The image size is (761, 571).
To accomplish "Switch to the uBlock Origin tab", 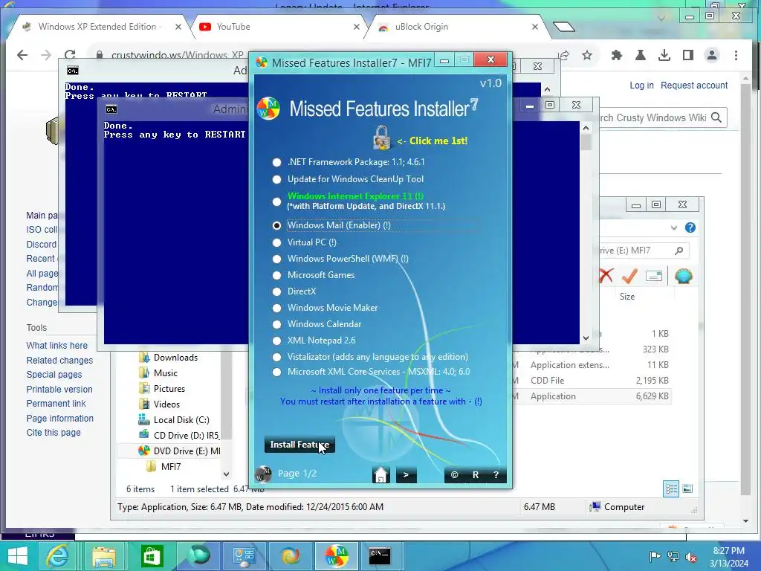I will [x=458, y=27].
